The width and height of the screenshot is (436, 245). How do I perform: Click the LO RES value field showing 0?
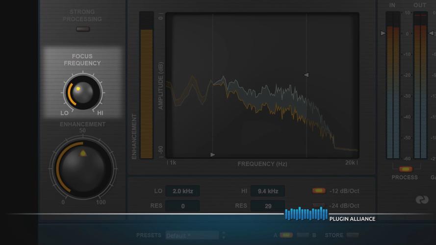(x=182, y=206)
